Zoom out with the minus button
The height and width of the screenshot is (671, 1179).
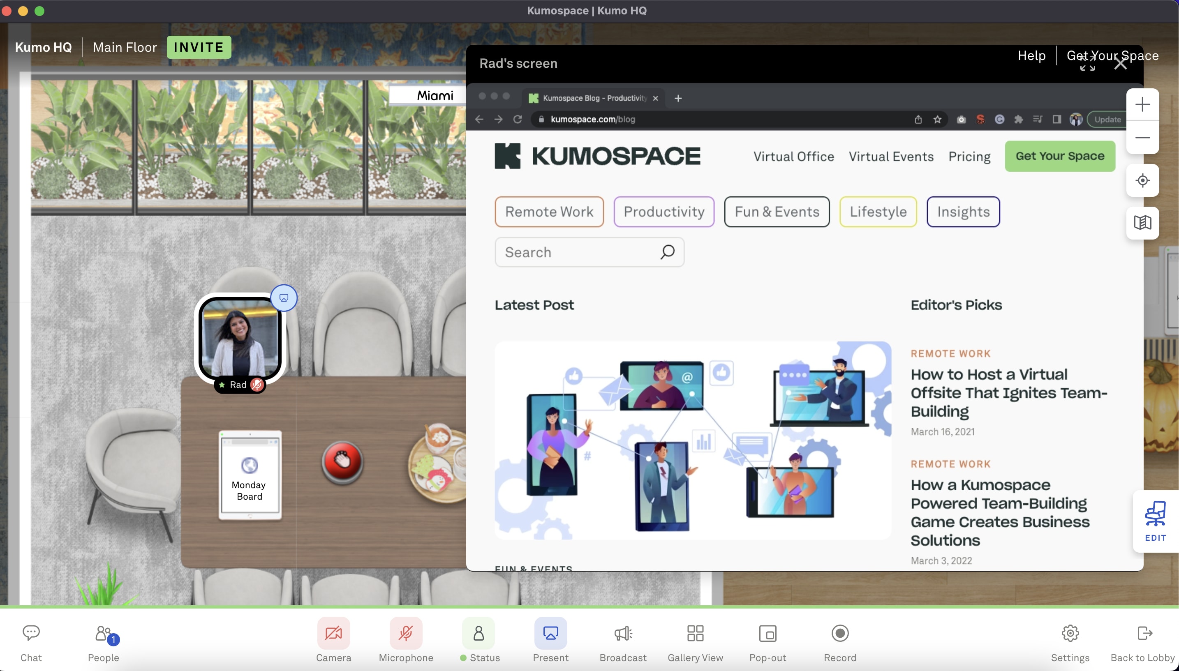[1142, 137]
